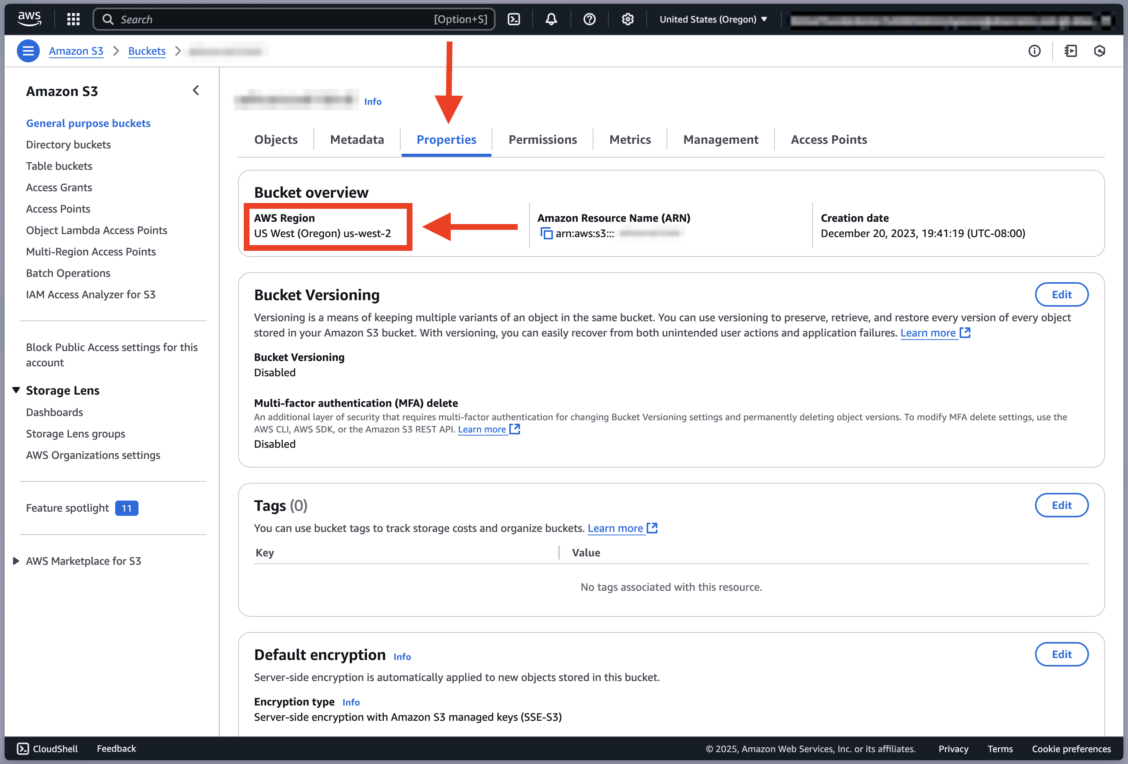Copy the bucket ARN with copy icon
Viewport: 1128px width, 764px height.
[546, 234]
